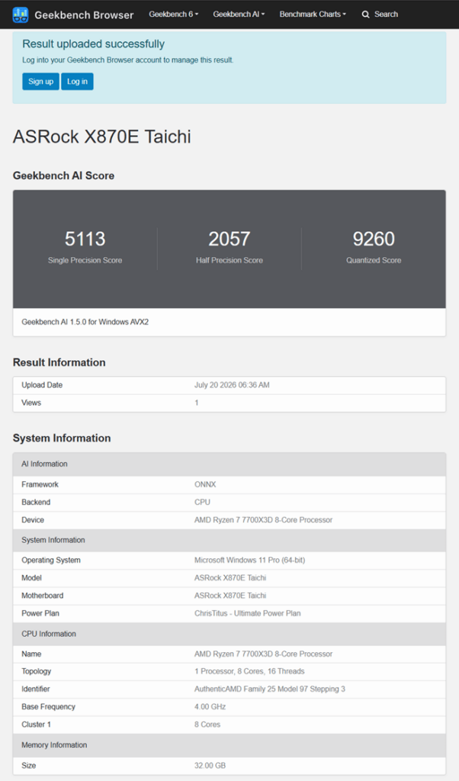Select the ASRock X870E Taichi page title
The height and width of the screenshot is (781, 459).
[x=101, y=137]
